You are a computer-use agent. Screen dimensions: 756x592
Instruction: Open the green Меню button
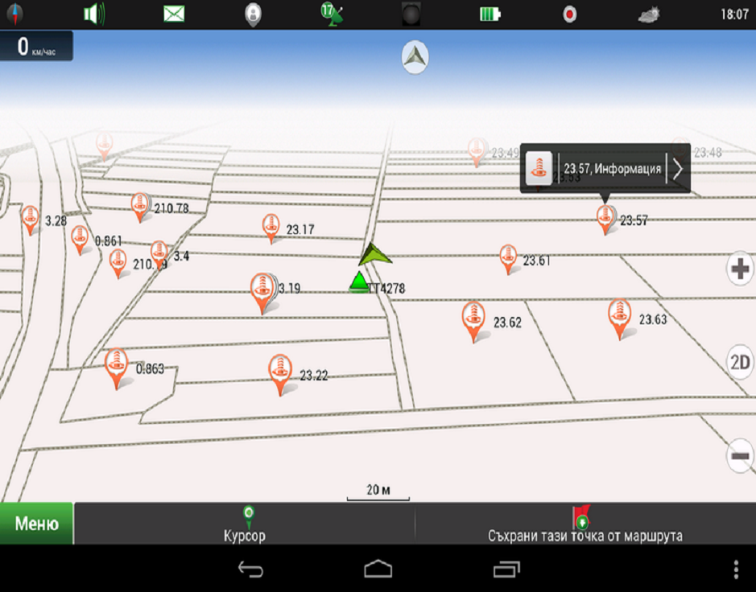coord(36,524)
